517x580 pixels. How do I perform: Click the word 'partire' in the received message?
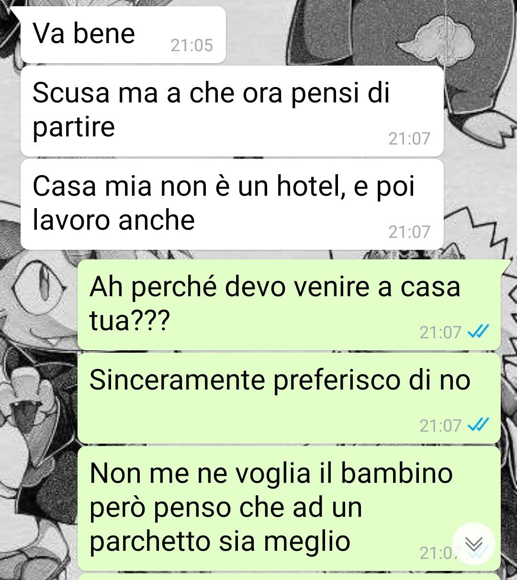pyautogui.click(x=74, y=127)
